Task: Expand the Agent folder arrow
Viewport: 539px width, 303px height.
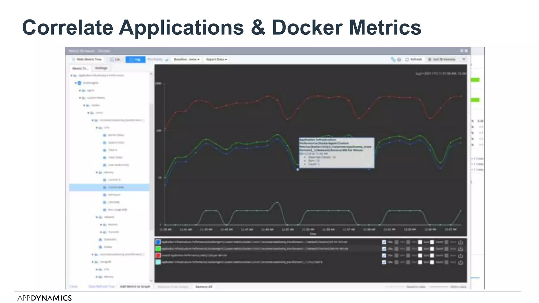Action: pyautogui.click(x=80, y=90)
